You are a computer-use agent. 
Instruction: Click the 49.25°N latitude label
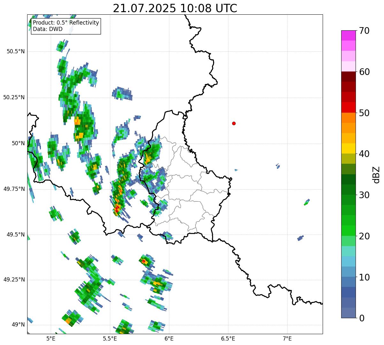[x=14, y=280]
